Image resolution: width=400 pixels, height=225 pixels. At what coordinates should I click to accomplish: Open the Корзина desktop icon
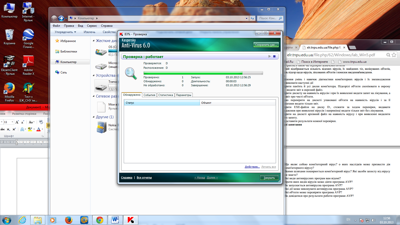pos(9,37)
